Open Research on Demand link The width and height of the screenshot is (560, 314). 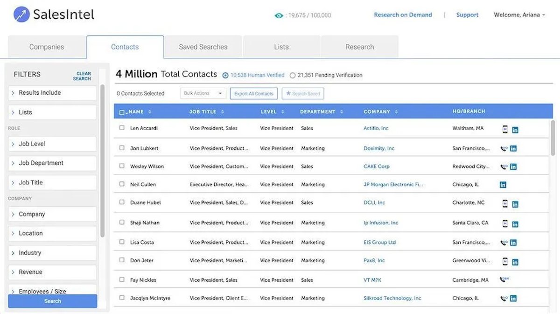coord(403,15)
